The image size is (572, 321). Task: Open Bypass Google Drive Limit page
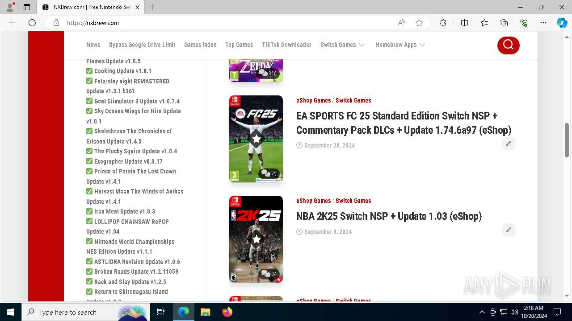coord(142,45)
